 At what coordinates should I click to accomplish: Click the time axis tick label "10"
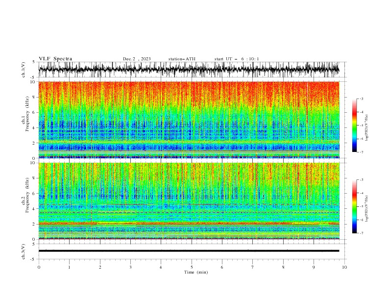pos(344,267)
